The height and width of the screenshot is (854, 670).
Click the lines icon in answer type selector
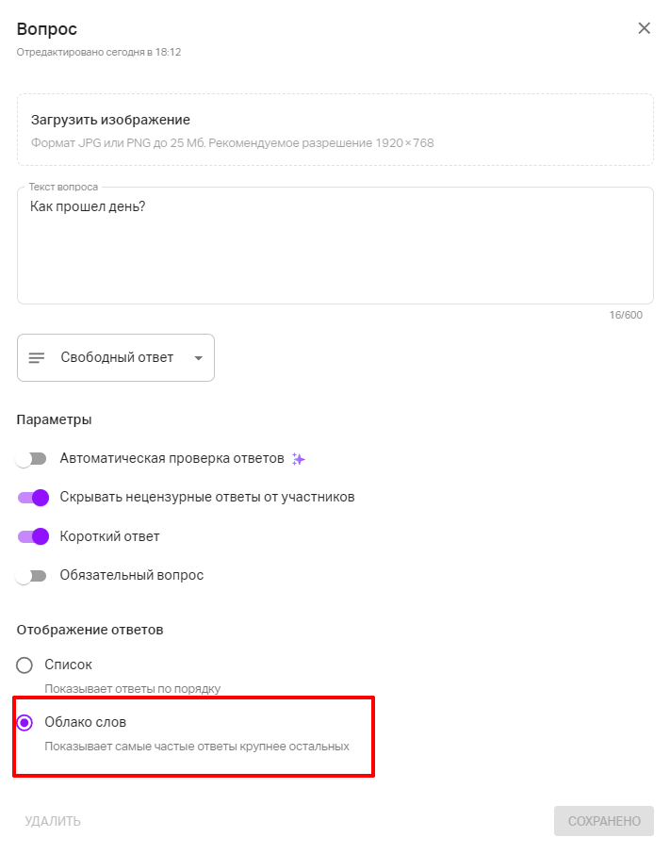point(37,358)
